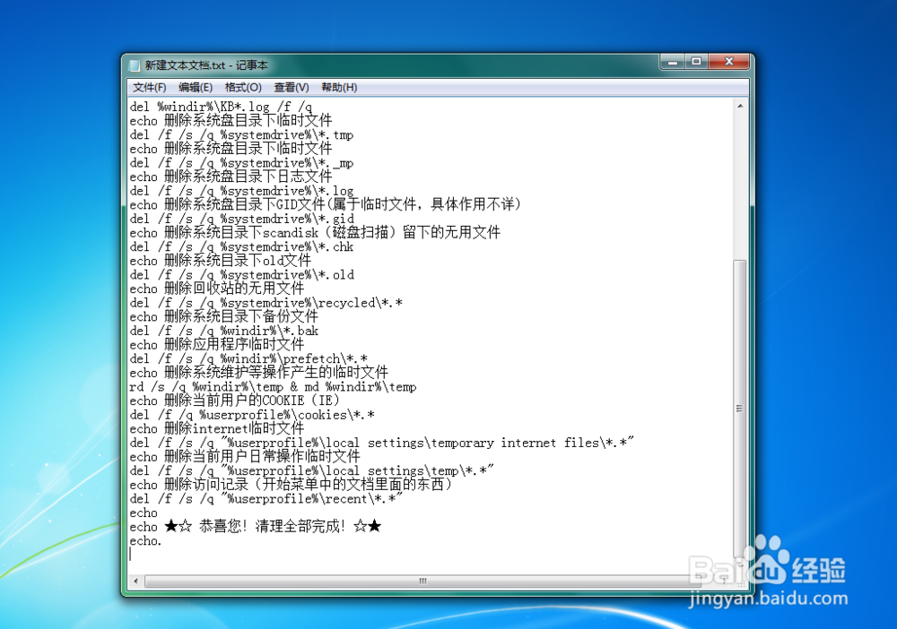Click the line containing prefetch\*.*
Screen dimensions: 897x629
pos(248,358)
